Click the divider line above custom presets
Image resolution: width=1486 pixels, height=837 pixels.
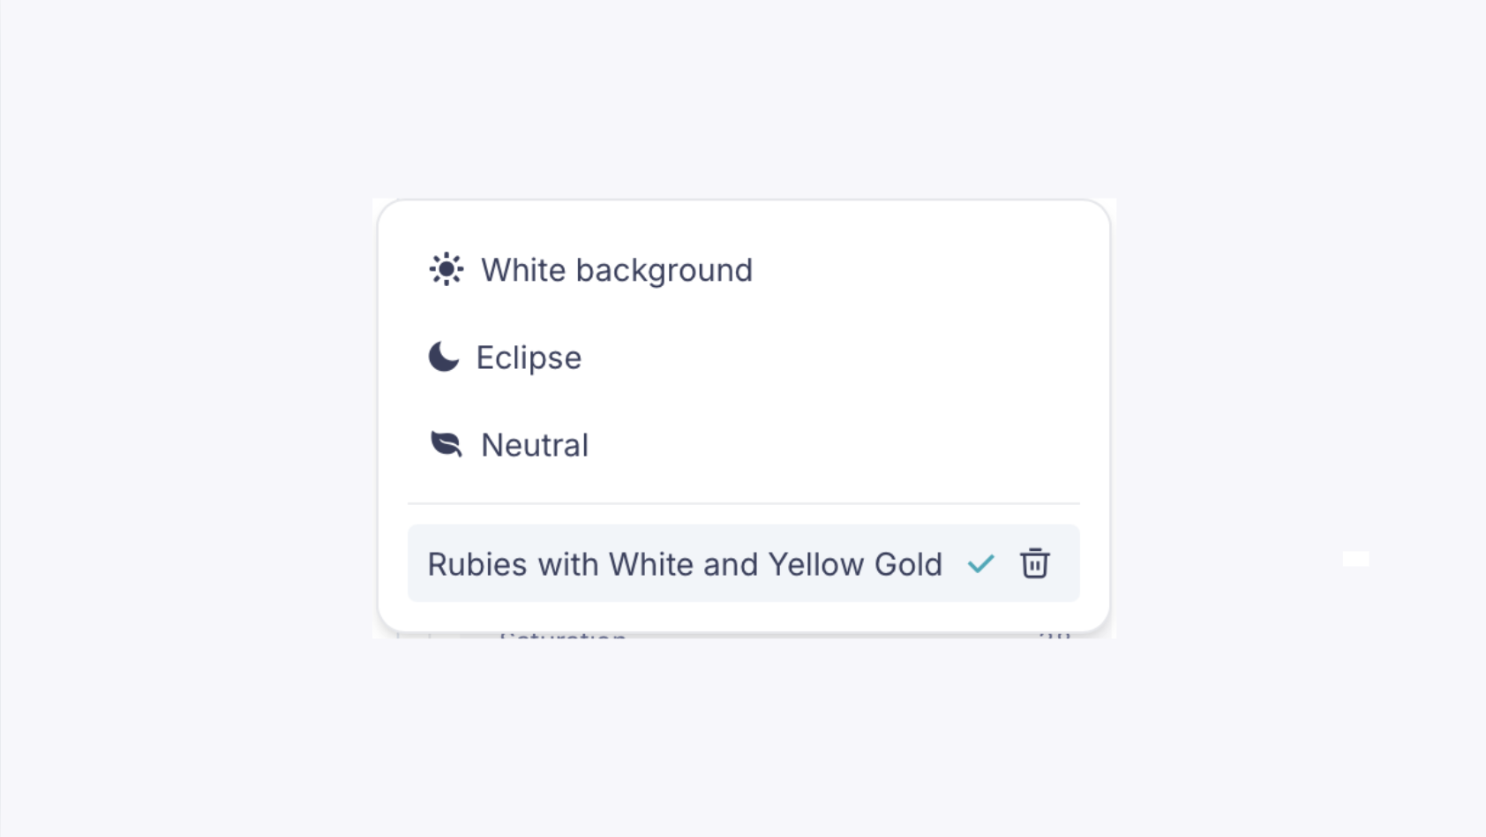(743, 503)
